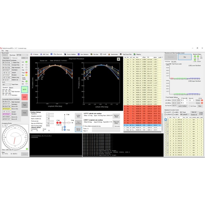Open the File menu
The height and width of the screenshot is (205, 205).
(3, 51)
